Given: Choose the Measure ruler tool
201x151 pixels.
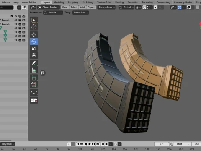Looking at the screenshot, I should 34,70.
